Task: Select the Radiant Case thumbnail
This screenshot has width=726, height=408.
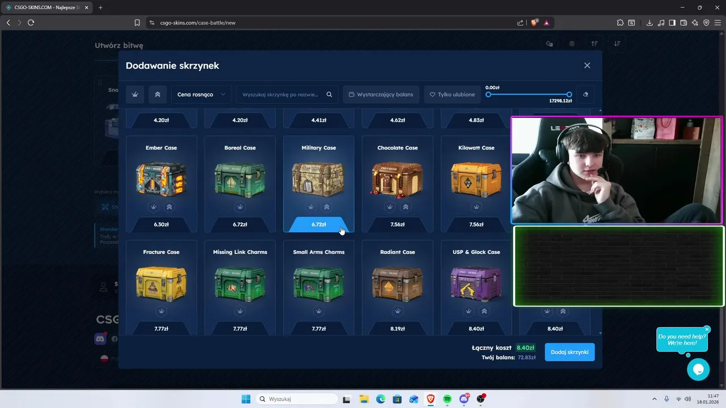Action: (398, 283)
